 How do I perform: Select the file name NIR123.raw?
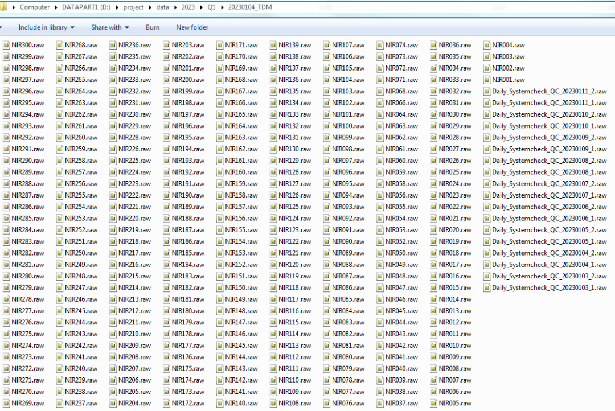(295, 230)
